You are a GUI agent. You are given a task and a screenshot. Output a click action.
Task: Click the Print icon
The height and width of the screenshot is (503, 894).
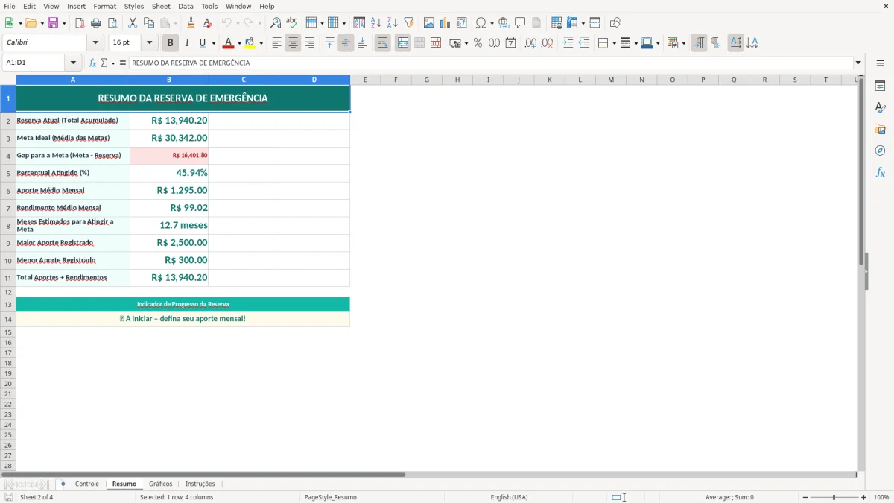[x=96, y=23]
